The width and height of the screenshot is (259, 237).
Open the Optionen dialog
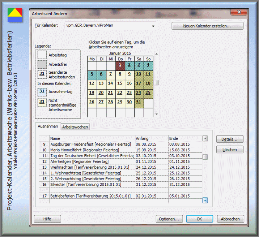pyautogui.click(x=169, y=219)
